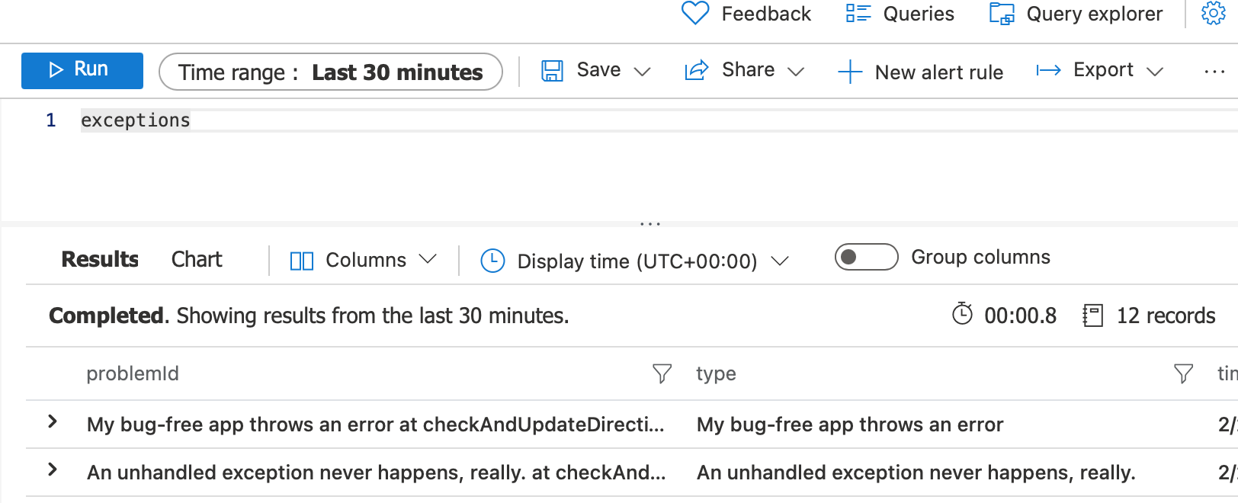Select the Results tab
The height and width of the screenshot is (503, 1238).
pos(99,259)
